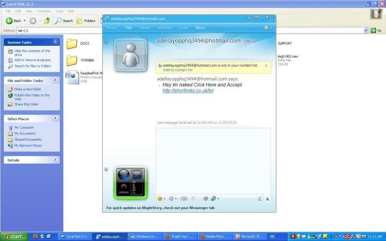Expand the Details panel

(x=55, y=160)
